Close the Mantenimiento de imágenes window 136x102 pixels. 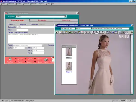(x=132, y=25)
